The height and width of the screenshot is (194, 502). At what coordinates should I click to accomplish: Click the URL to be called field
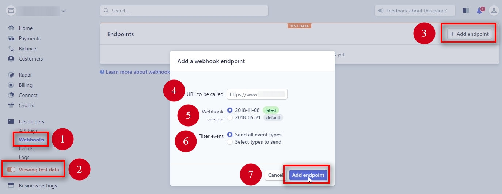coord(257,94)
